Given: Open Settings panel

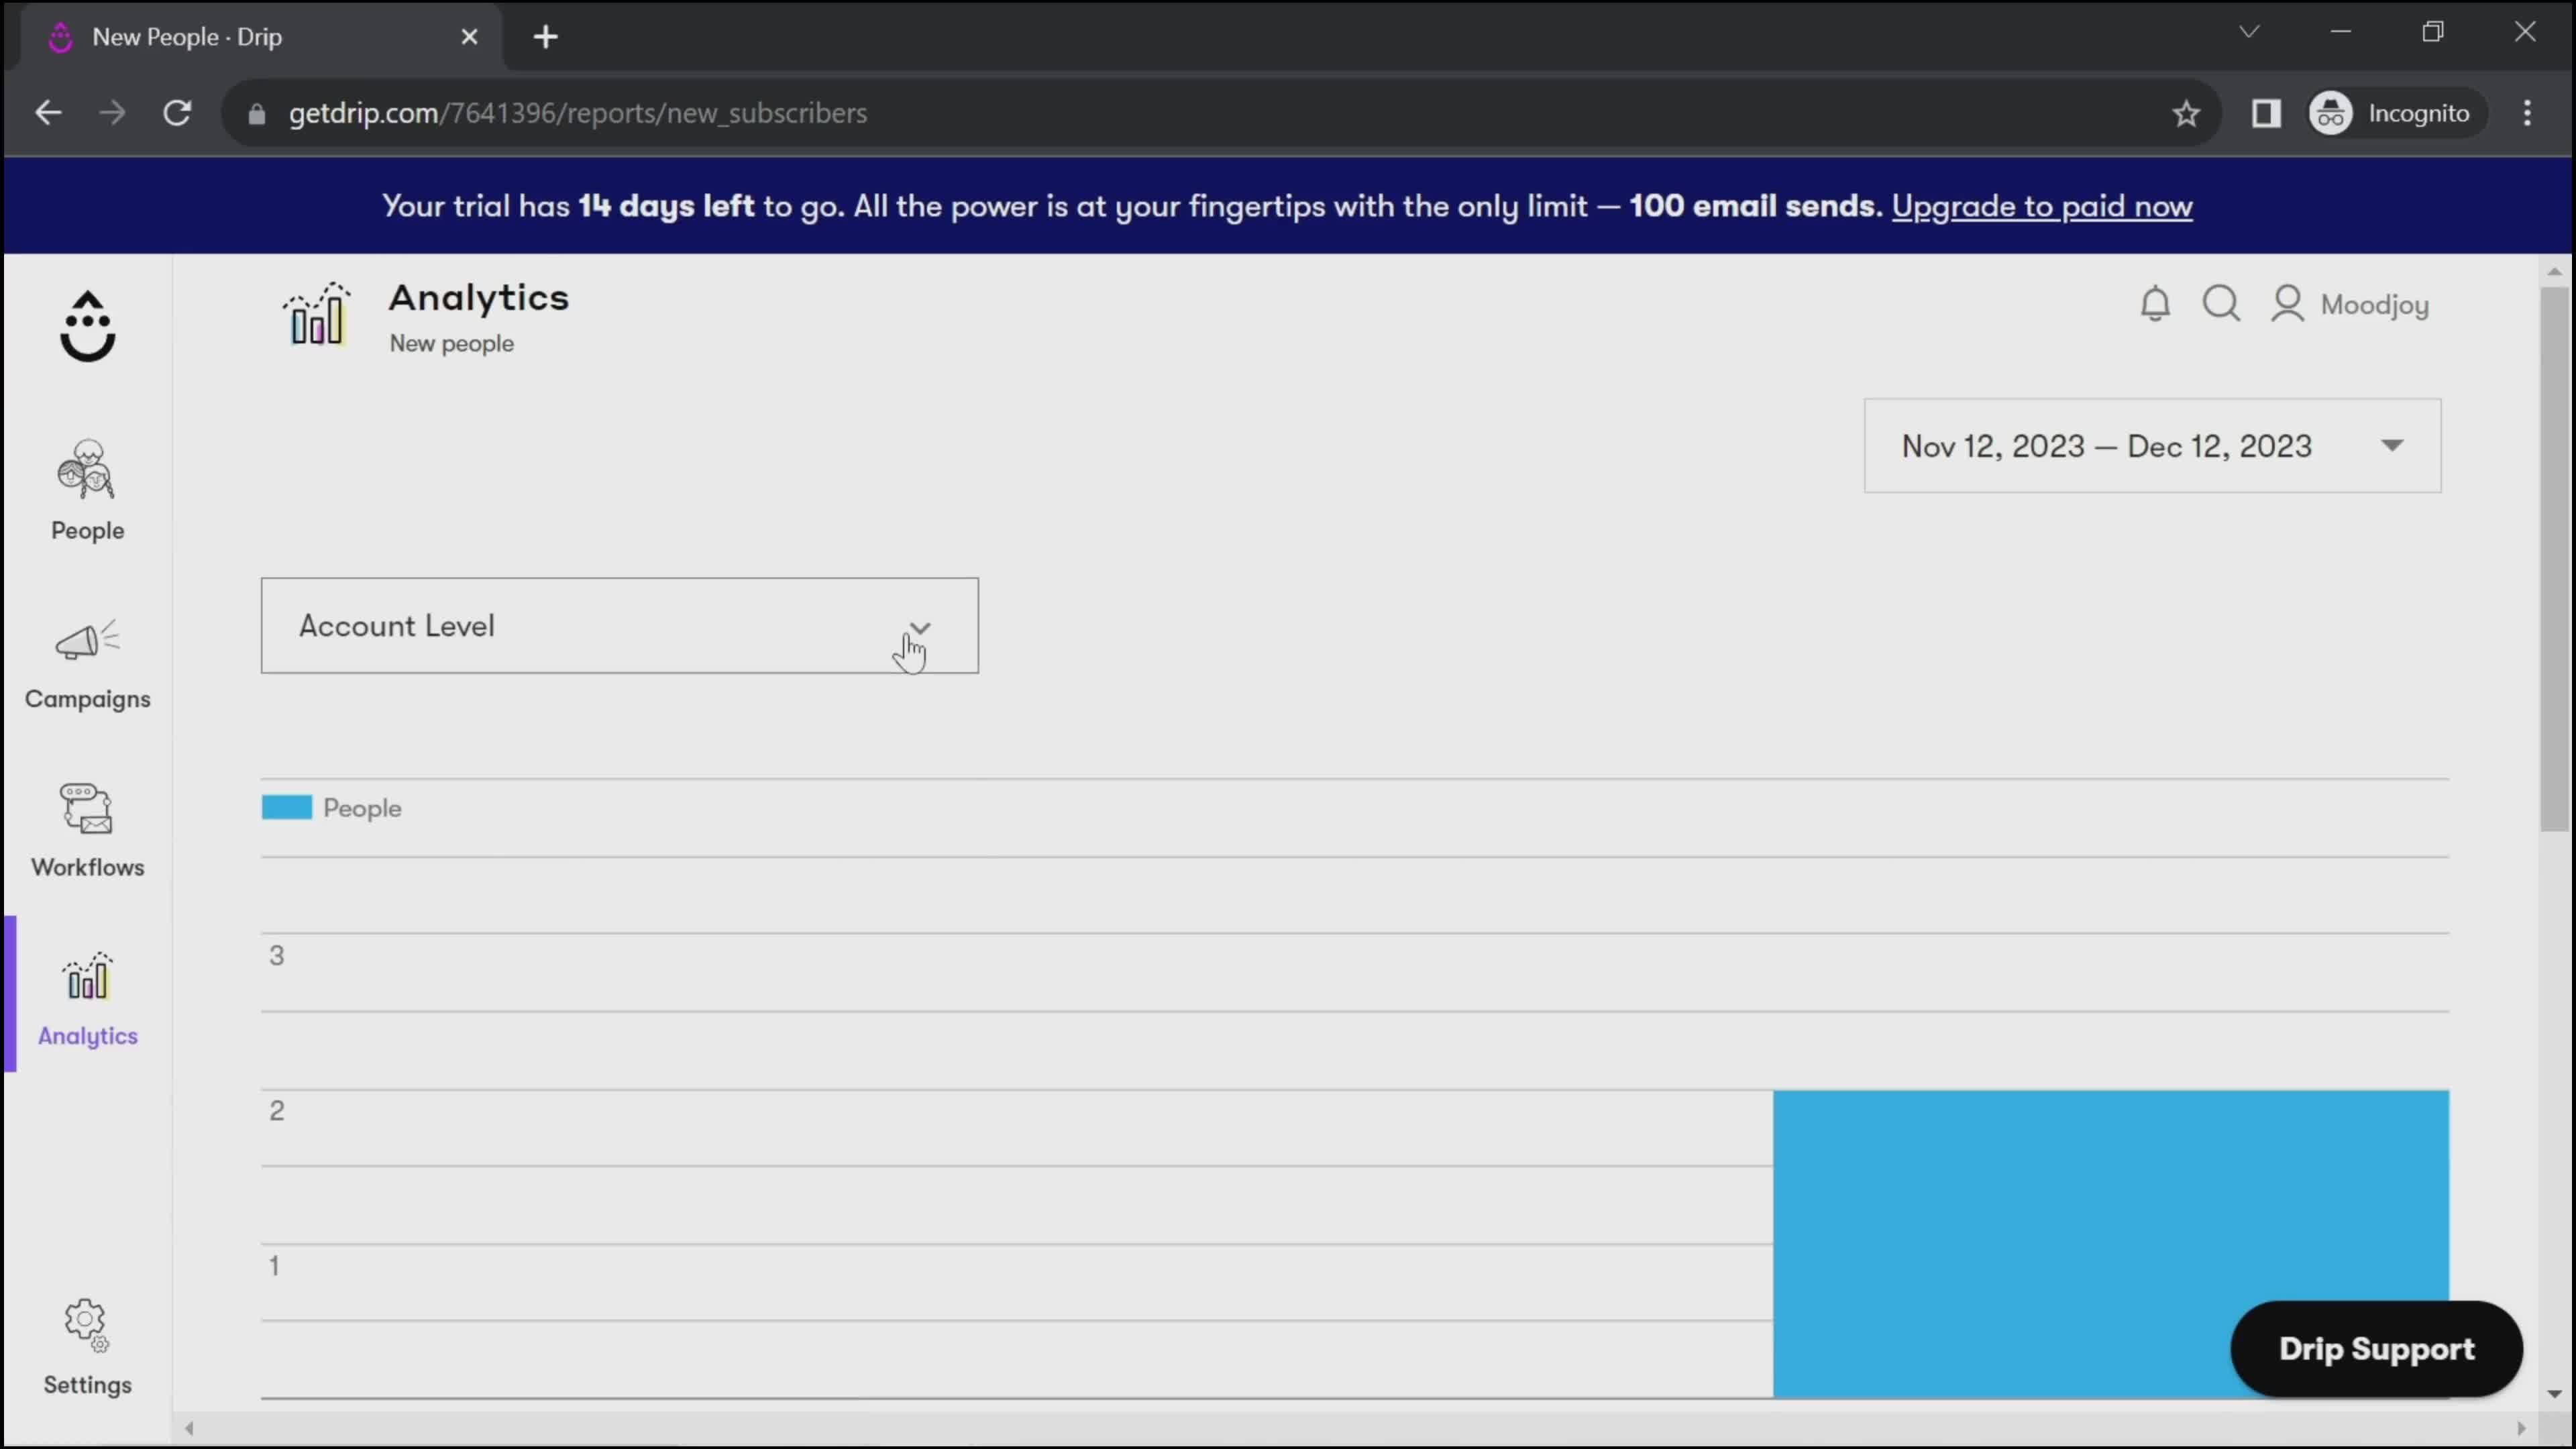Looking at the screenshot, I should click(x=87, y=1348).
